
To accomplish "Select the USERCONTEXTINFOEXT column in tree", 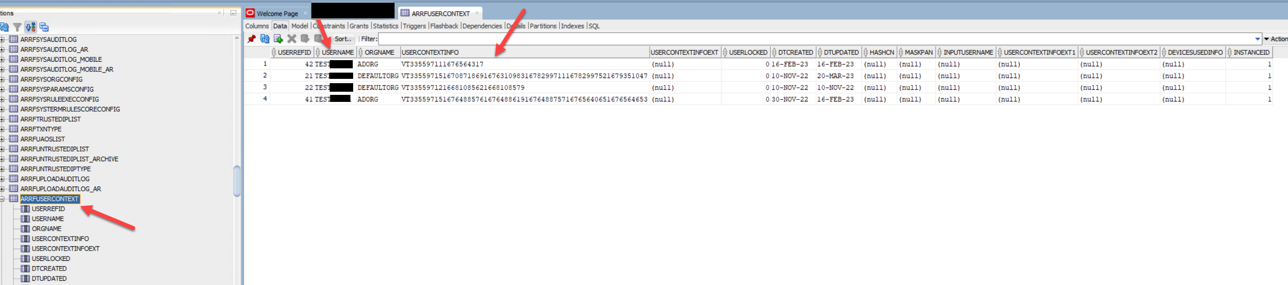I will (66, 249).
